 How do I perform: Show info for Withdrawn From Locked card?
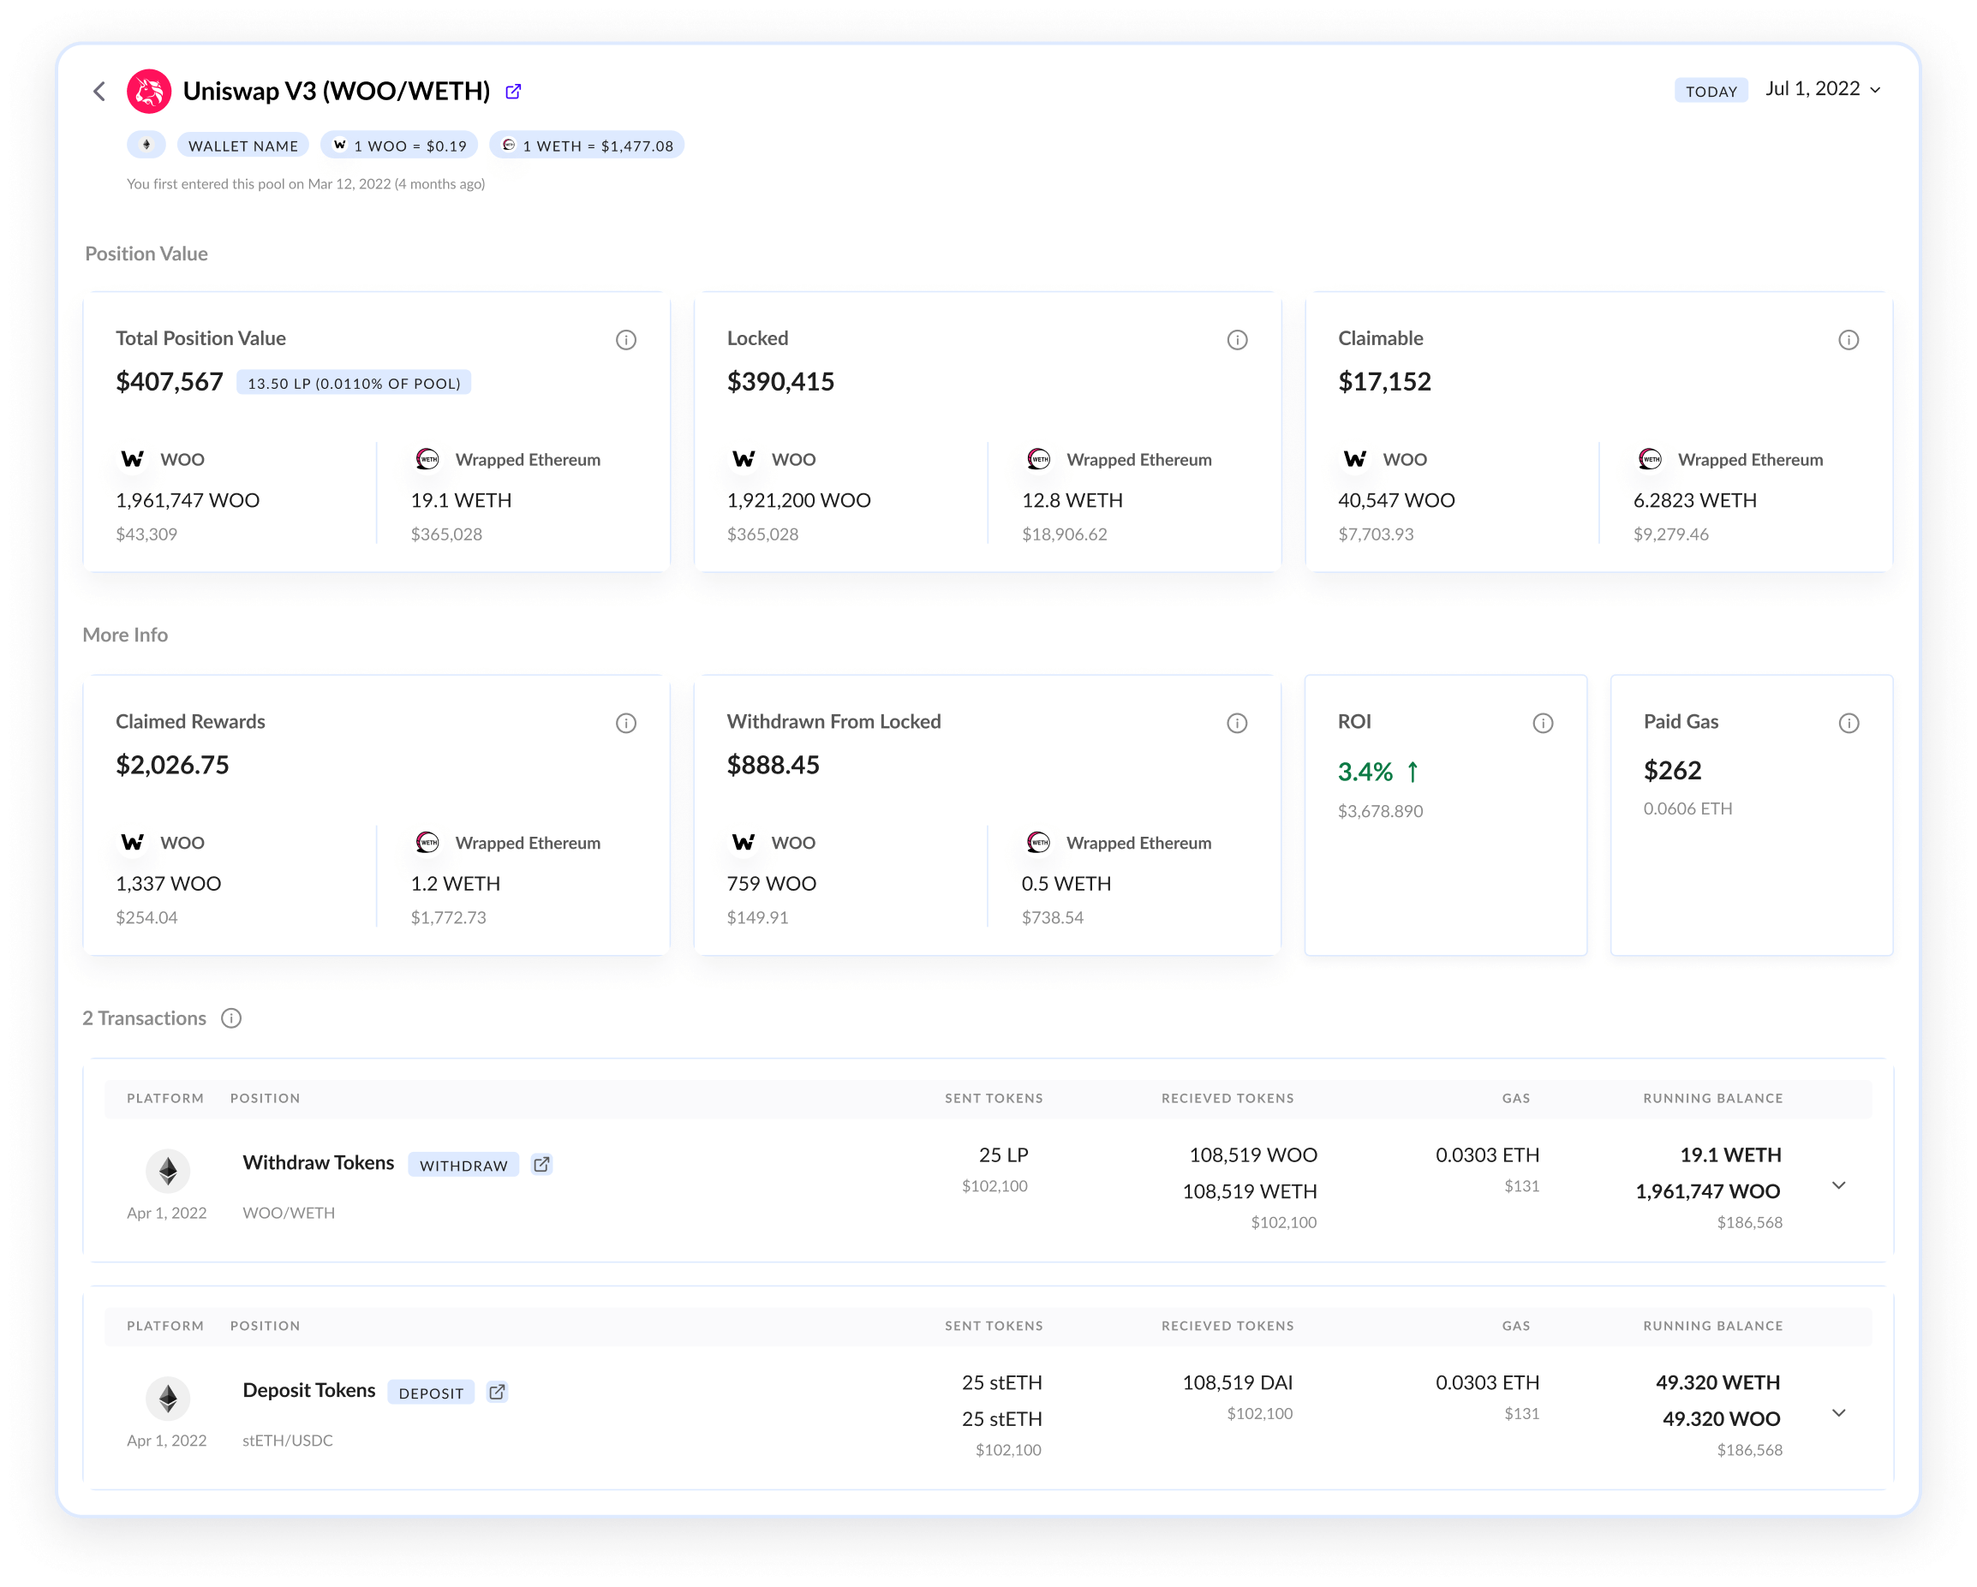tap(1237, 724)
